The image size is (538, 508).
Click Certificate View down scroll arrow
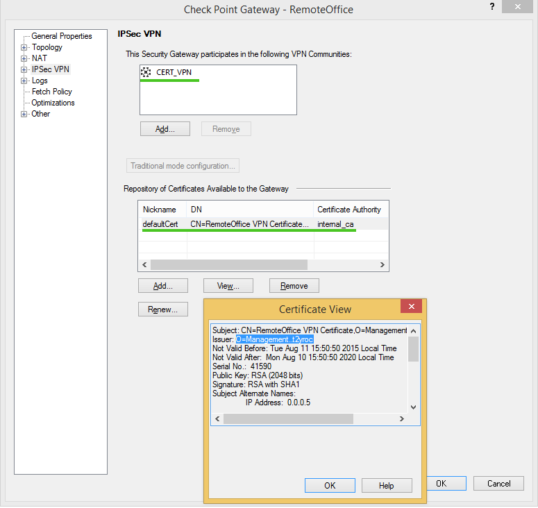pyautogui.click(x=414, y=407)
